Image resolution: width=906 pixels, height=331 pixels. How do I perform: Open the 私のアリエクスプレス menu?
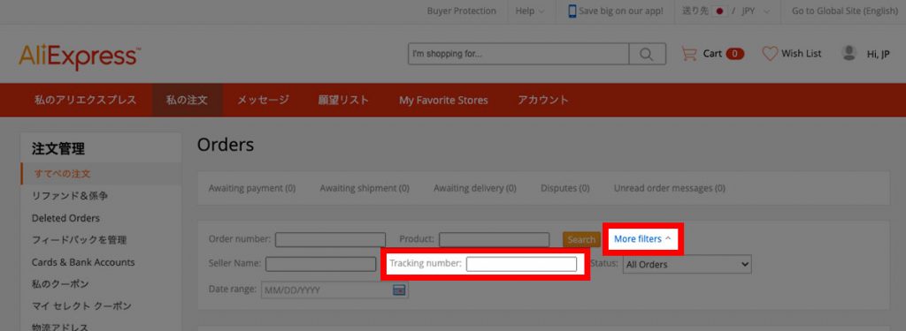click(x=85, y=100)
